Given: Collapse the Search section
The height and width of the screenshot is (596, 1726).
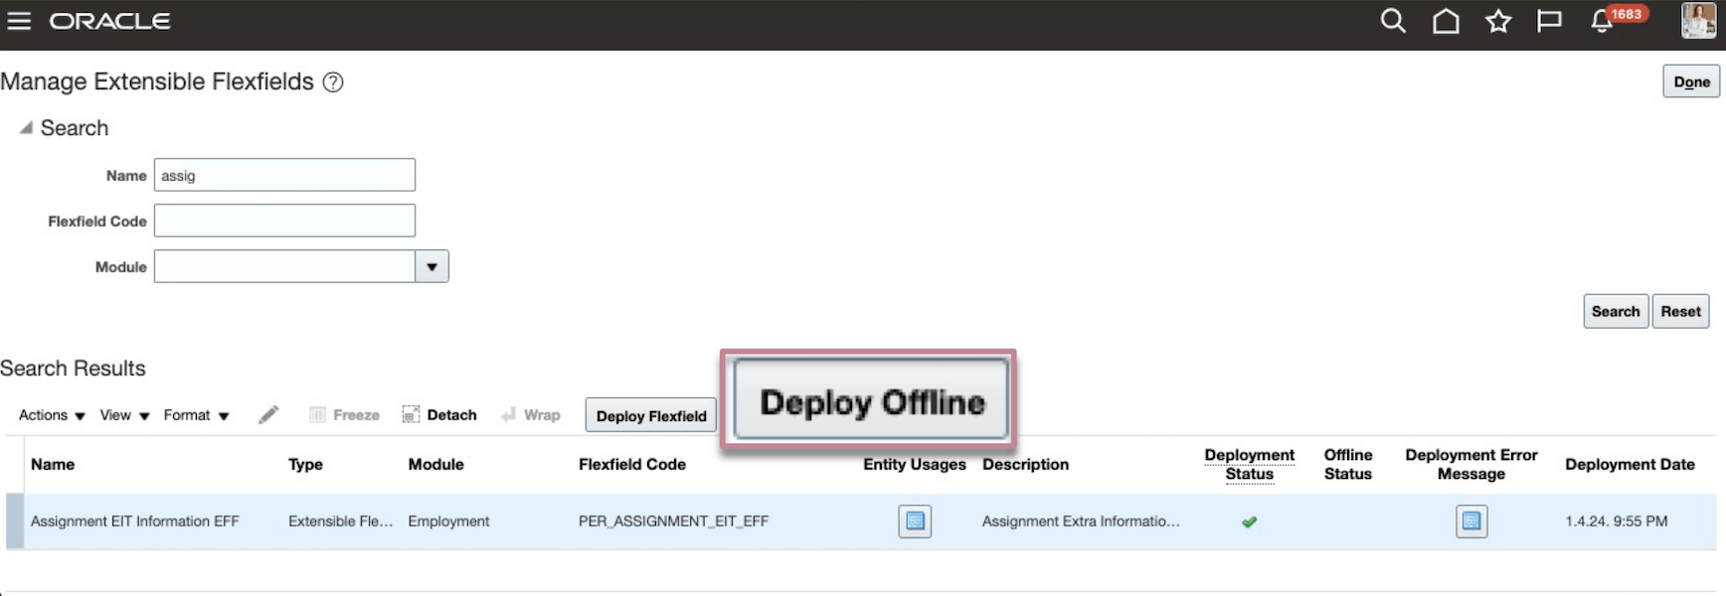Looking at the screenshot, I should point(27,128).
